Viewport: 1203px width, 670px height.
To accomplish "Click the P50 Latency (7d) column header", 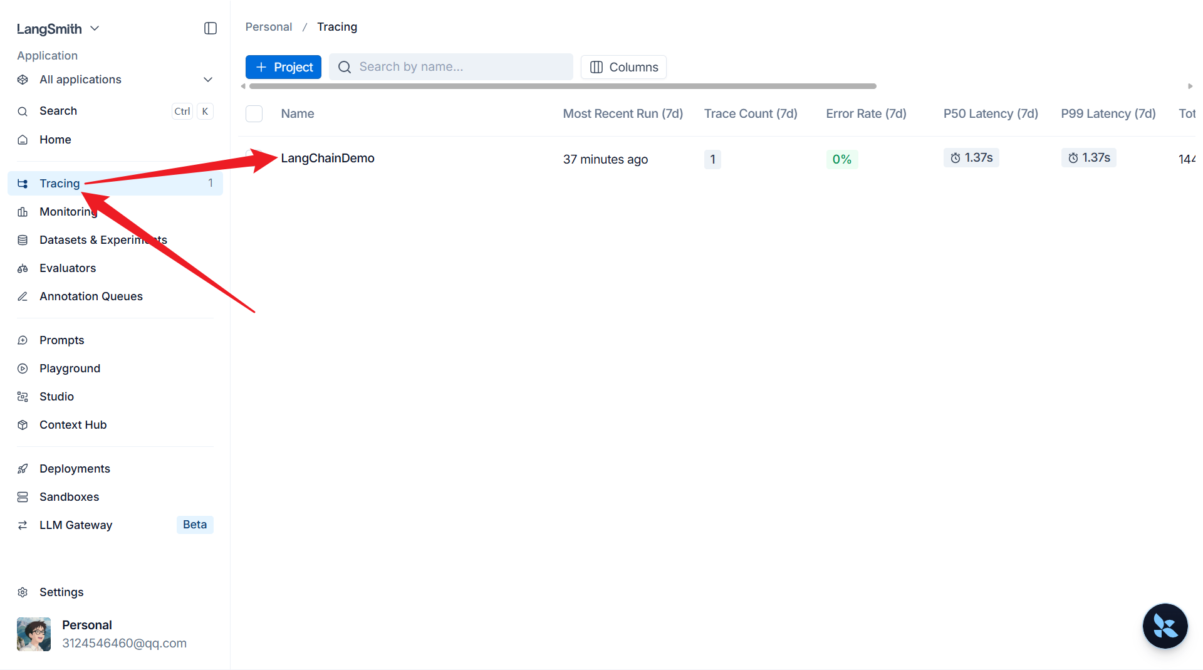I will tap(991, 114).
